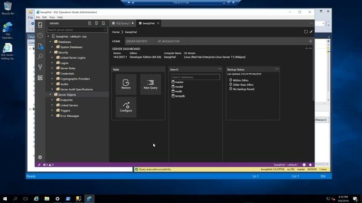The height and width of the screenshot is (203, 362).
Task: Open the Extensions icon in activity bar
Action: [x=40, y=78]
